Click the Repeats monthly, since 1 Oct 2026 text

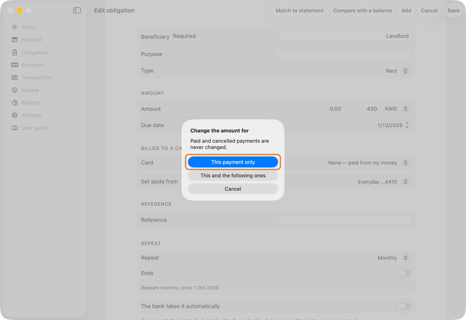[180, 288]
